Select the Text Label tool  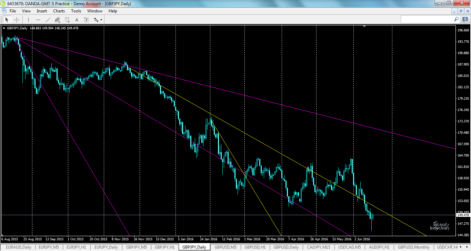(86, 20)
